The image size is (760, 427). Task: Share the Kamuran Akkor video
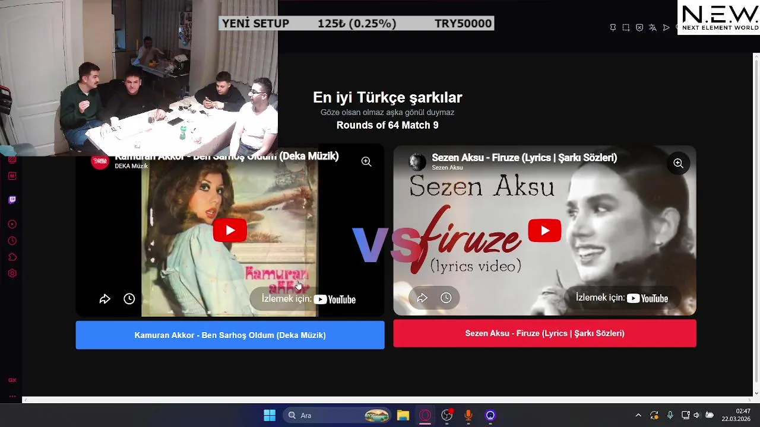104,299
